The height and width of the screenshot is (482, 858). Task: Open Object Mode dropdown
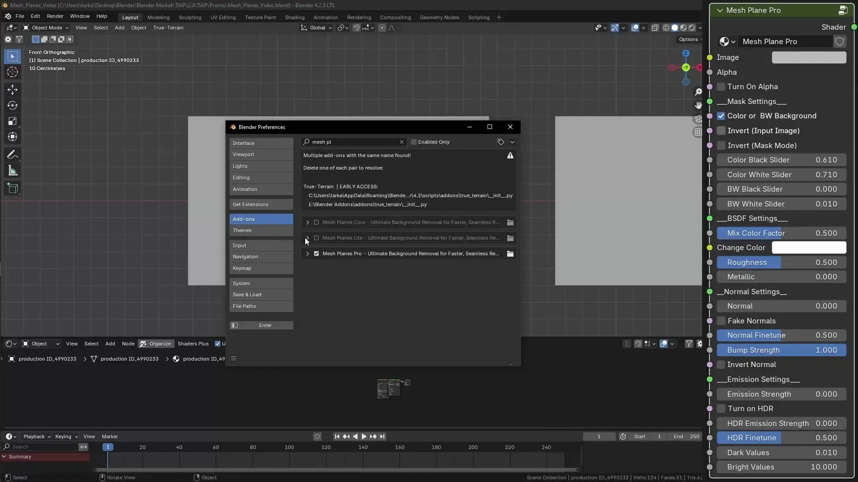tap(46, 28)
